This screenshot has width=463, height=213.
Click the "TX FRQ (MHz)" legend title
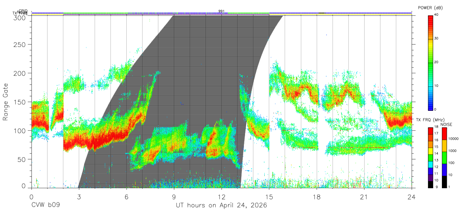(430, 120)
